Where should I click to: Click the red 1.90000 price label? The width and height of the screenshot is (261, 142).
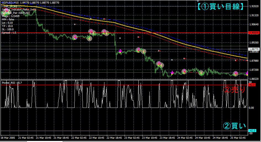click(254, 33)
